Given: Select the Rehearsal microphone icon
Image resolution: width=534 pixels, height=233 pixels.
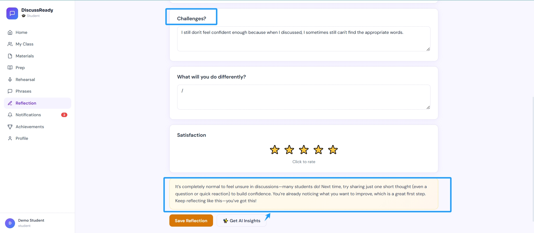Looking at the screenshot, I should point(10,80).
